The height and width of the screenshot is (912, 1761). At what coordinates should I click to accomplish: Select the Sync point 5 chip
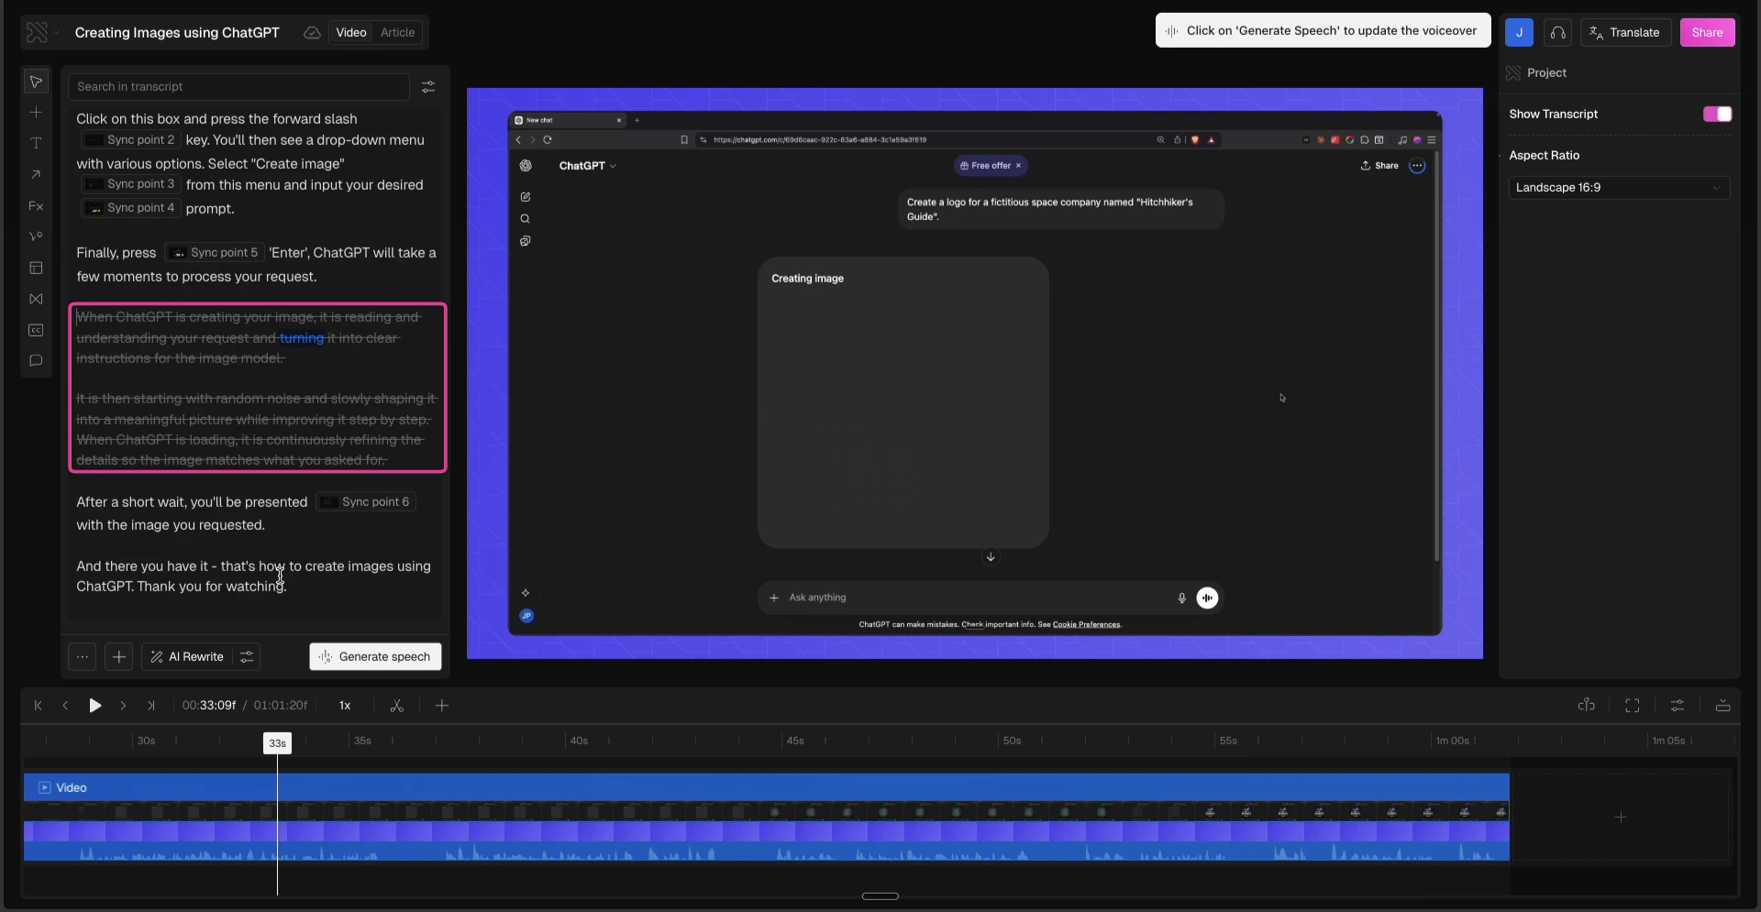pyautogui.click(x=215, y=253)
